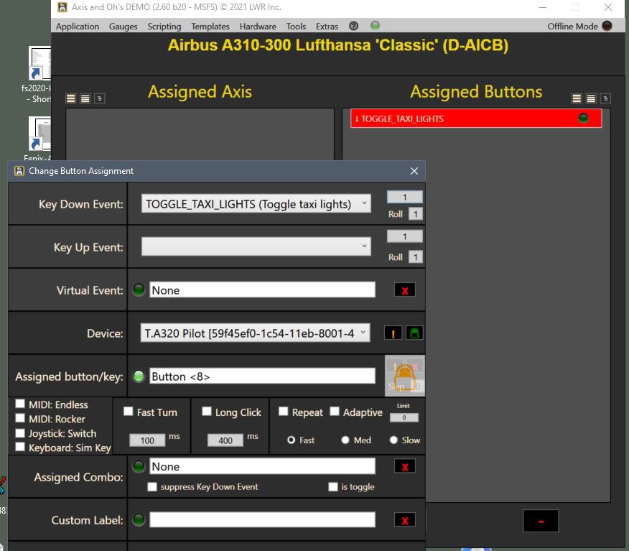Select the Med repeat speed
The width and height of the screenshot is (629, 551).
click(x=345, y=440)
